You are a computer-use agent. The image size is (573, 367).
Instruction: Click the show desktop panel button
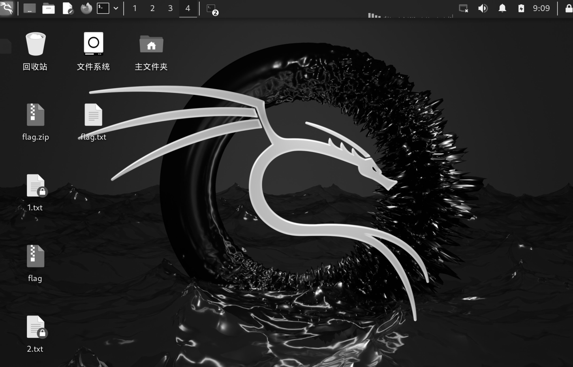29,8
